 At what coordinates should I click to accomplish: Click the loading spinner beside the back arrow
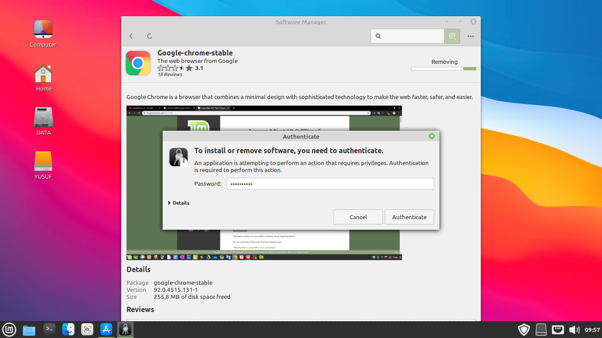pos(149,36)
